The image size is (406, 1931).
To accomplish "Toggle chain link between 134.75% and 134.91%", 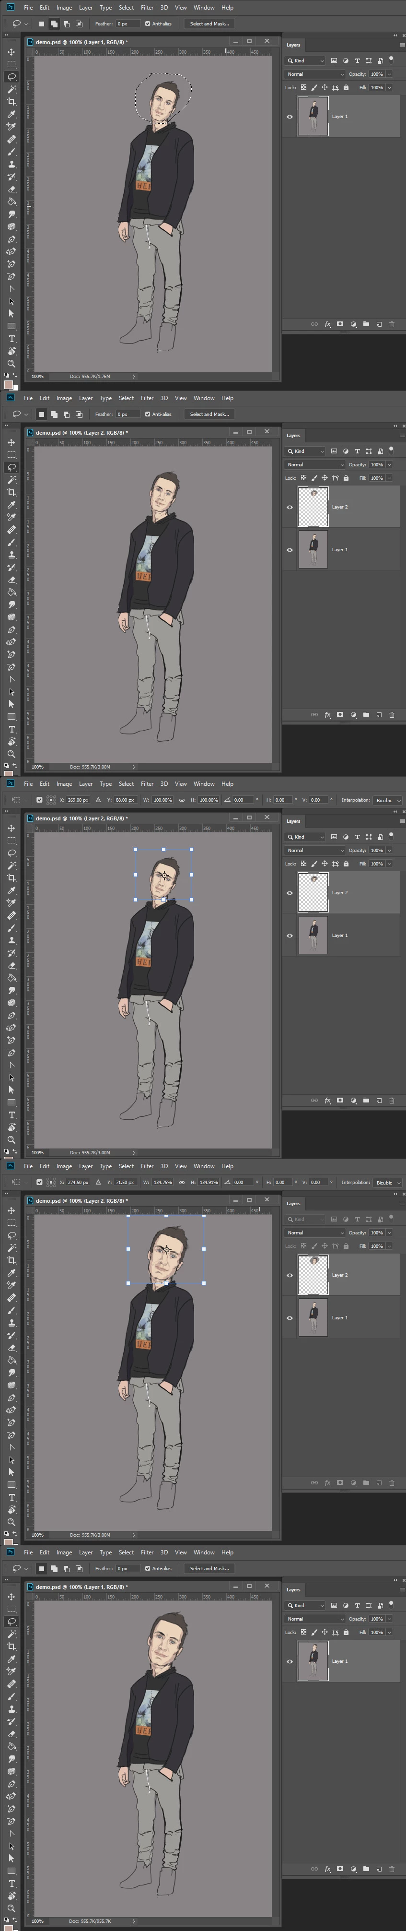I will tap(181, 1182).
